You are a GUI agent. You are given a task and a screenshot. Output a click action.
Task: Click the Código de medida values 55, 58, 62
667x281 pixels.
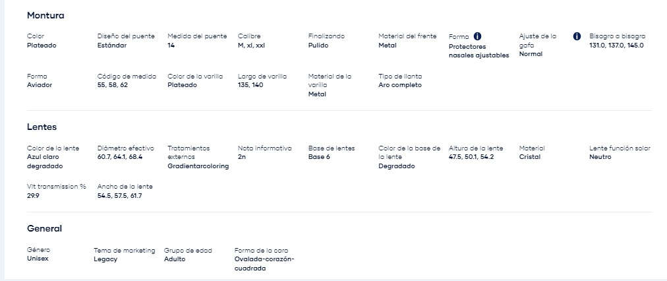click(112, 85)
